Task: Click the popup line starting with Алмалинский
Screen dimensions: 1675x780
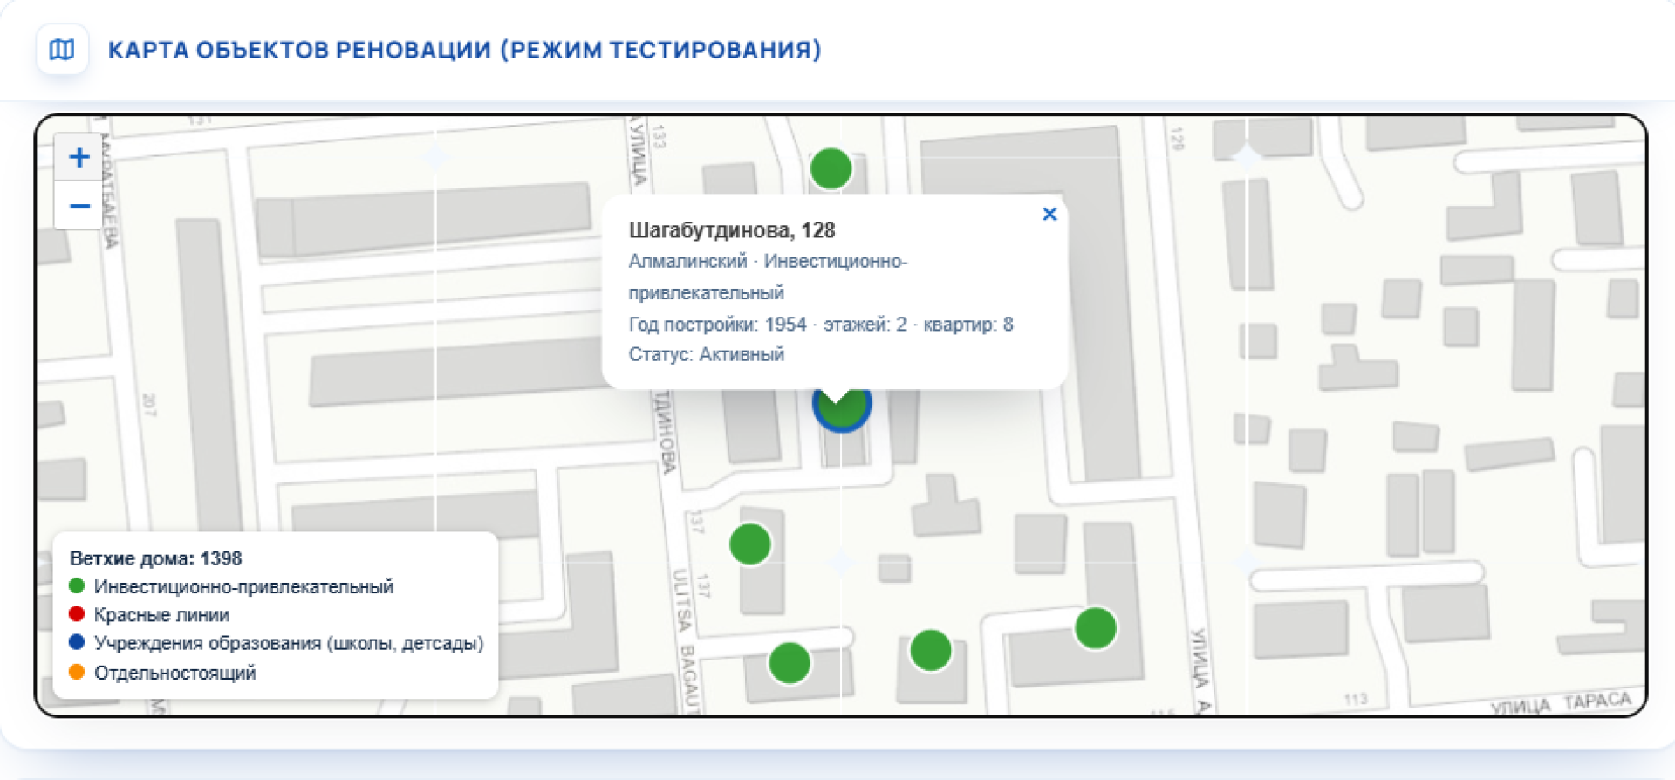Action: [x=769, y=277]
